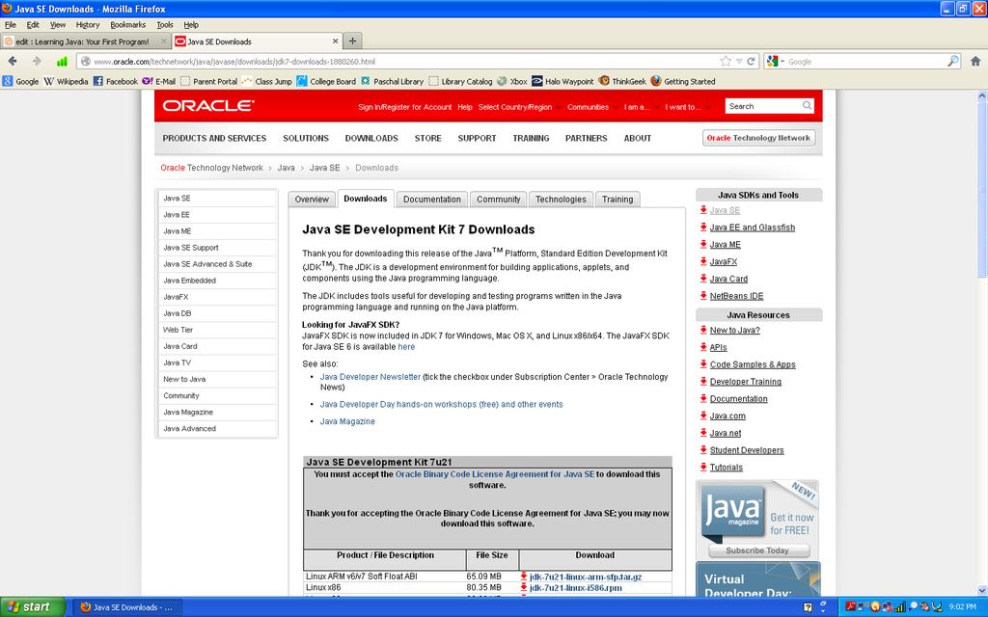Expand the Communities dropdown
Screen dimensions: 988x617
tap(591, 107)
